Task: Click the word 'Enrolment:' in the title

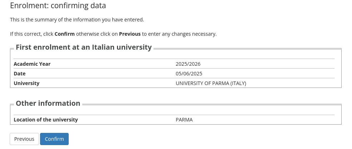Action: (27, 6)
